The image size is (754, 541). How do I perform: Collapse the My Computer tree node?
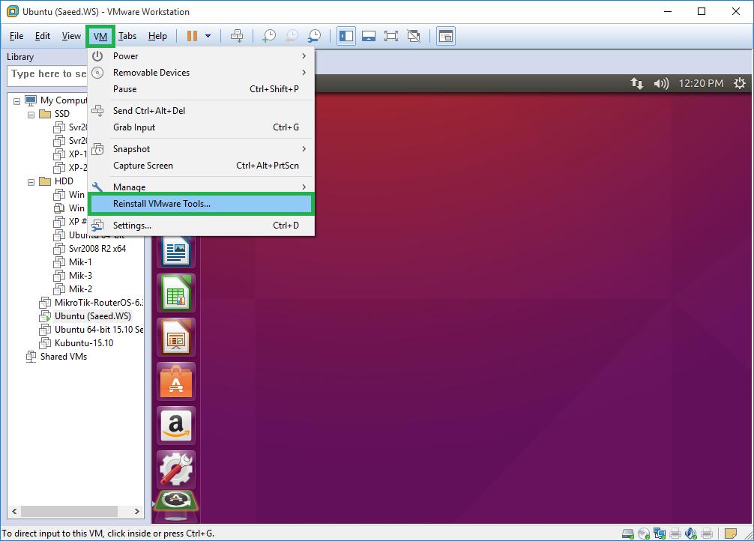[x=16, y=101]
